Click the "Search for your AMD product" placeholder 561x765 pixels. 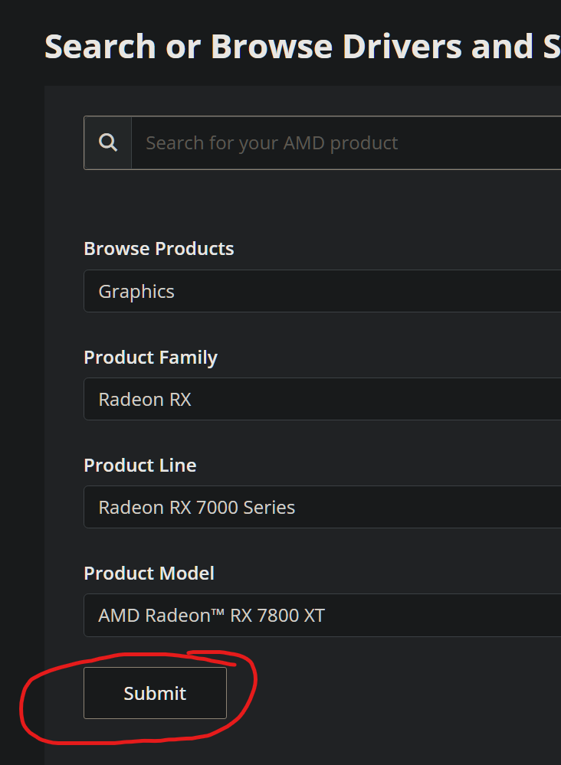coord(272,143)
